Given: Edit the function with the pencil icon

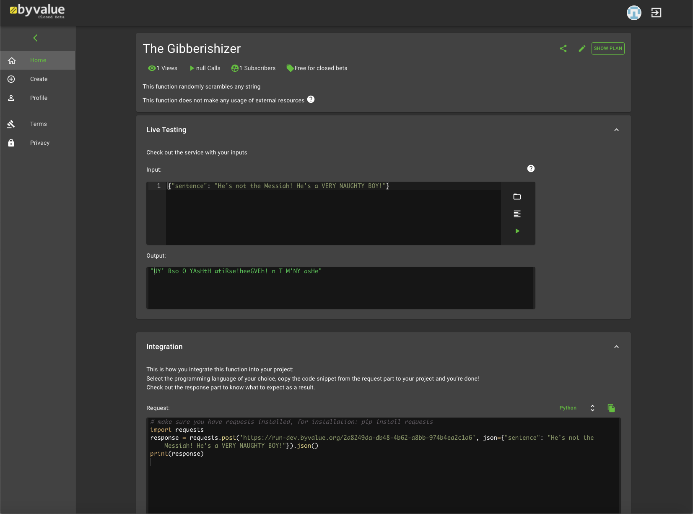Looking at the screenshot, I should (x=581, y=48).
